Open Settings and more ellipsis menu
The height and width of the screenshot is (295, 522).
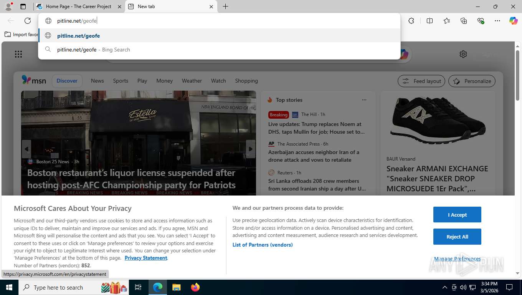(497, 21)
